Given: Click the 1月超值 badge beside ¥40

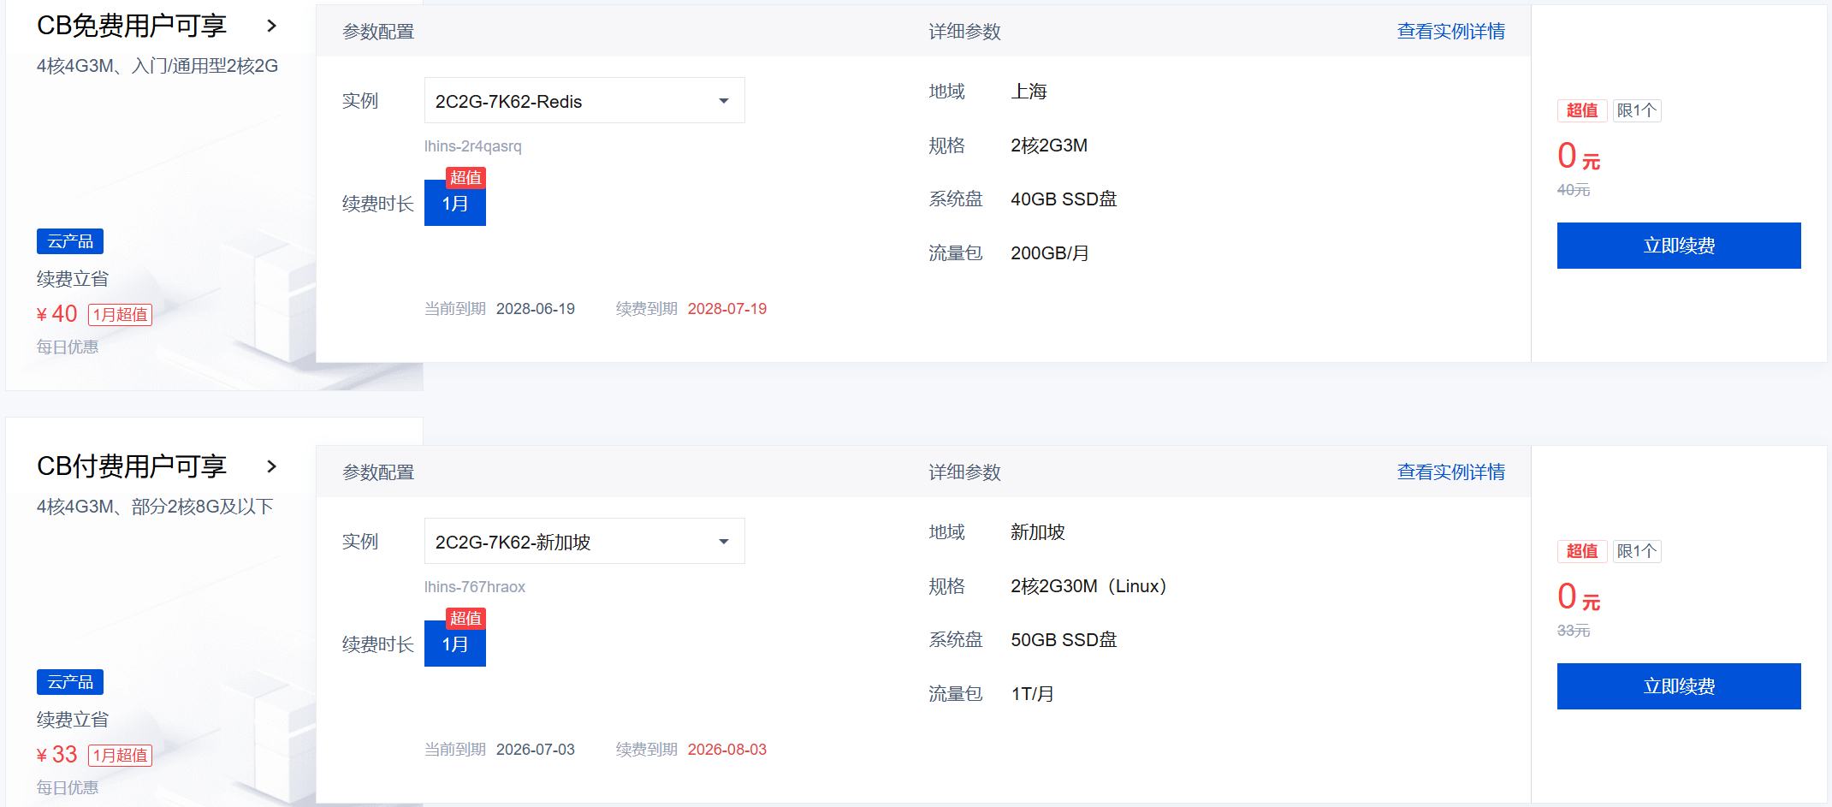Looking at the screenshot, I should [120, 315].
